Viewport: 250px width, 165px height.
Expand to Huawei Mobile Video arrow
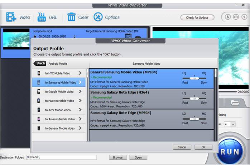[80, 101]
